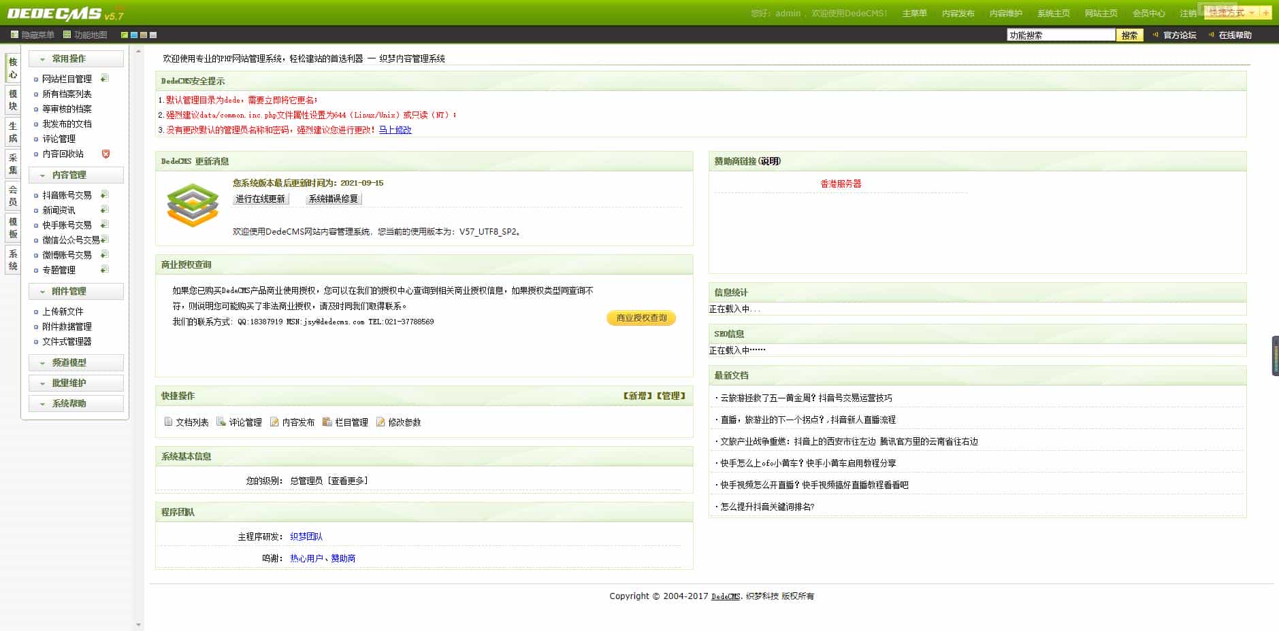This screenshot has height=631, width=1279.
Task: Click the 系统错误修复 button
Action: (333, 199)
